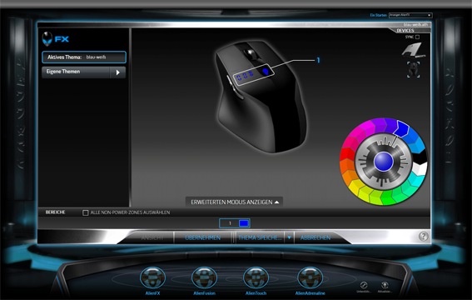Expand Eigene Themen arrow
This screenshot has width=472, height=300.
point(118,72)
